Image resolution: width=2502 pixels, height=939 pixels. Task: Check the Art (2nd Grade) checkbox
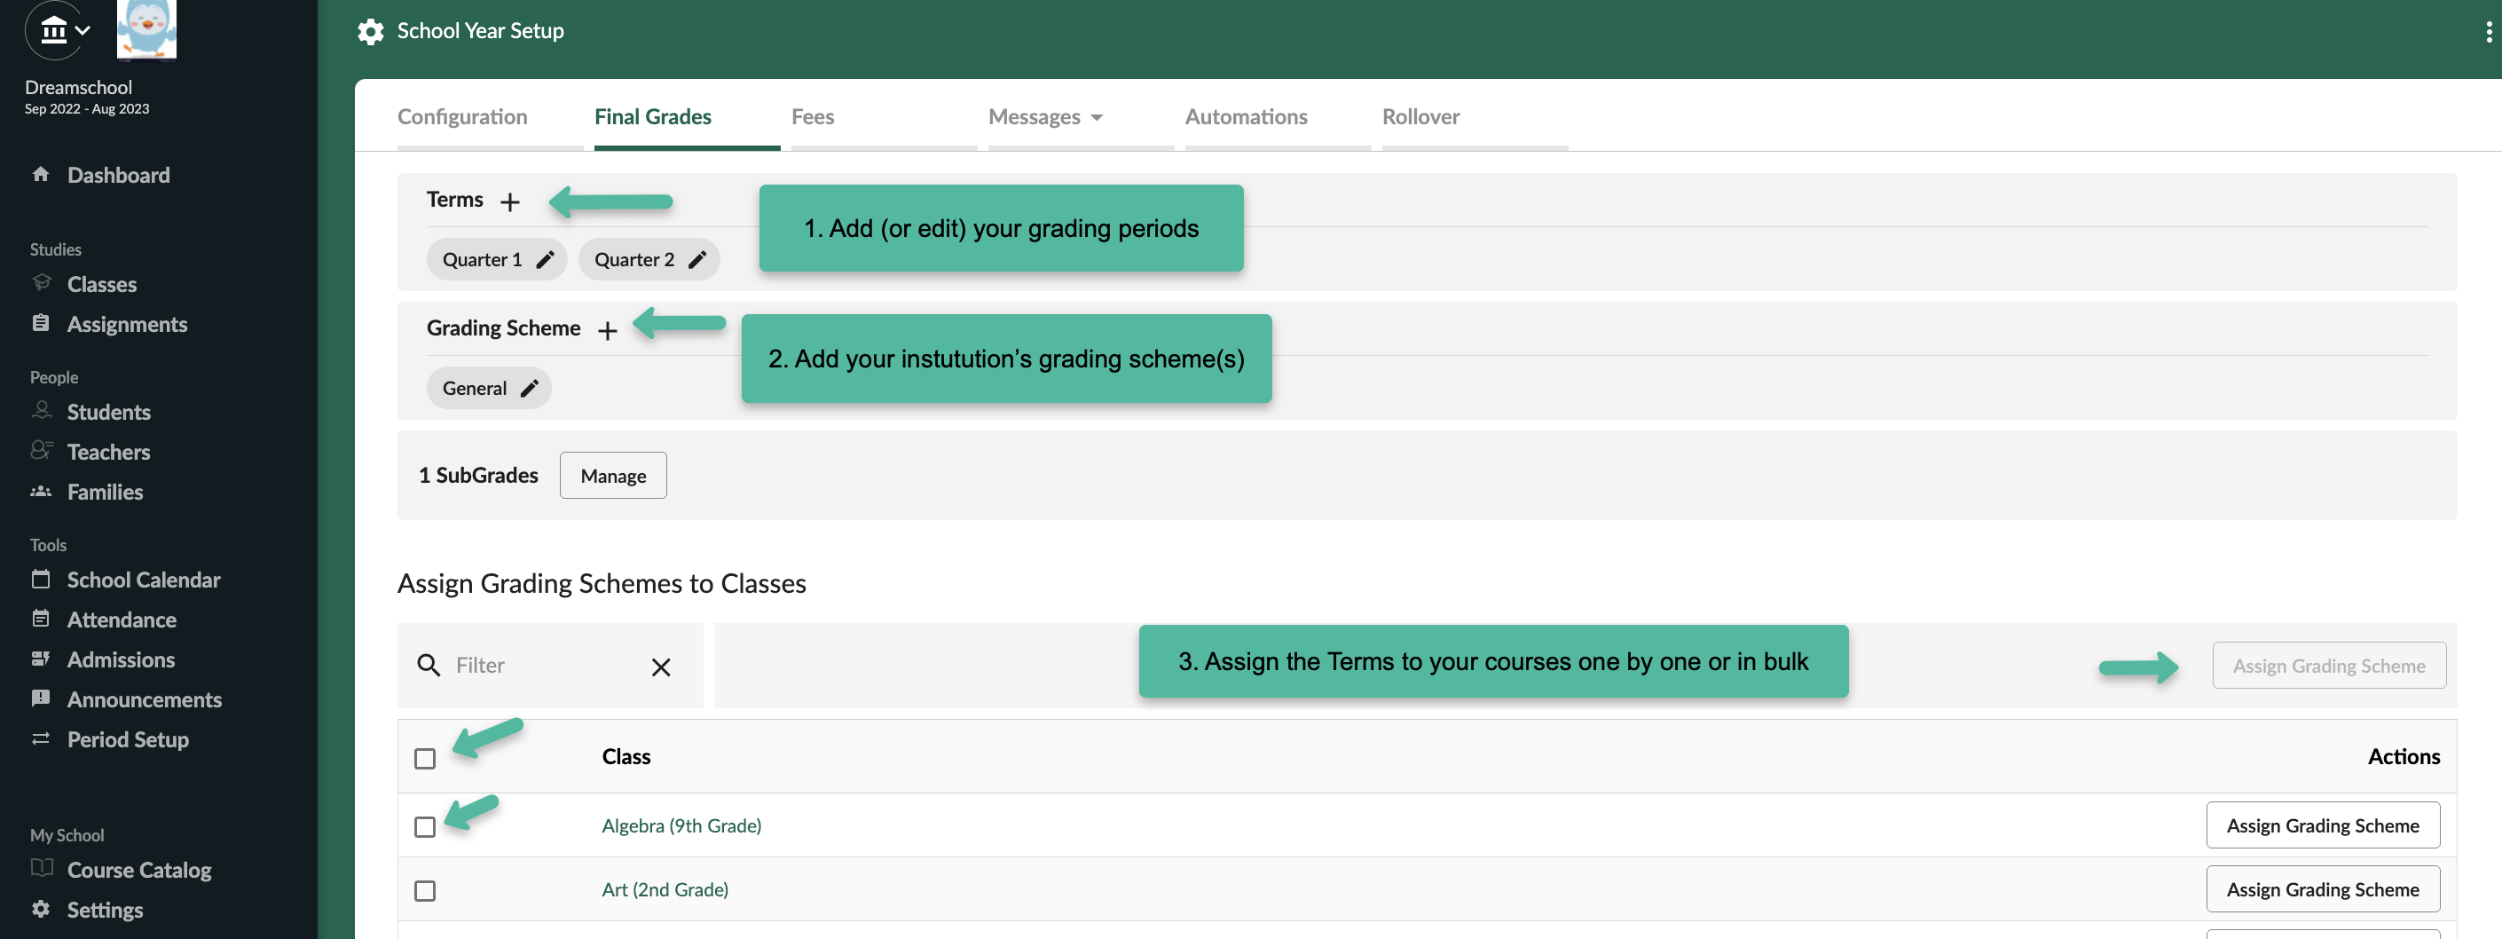pos(424,890)
